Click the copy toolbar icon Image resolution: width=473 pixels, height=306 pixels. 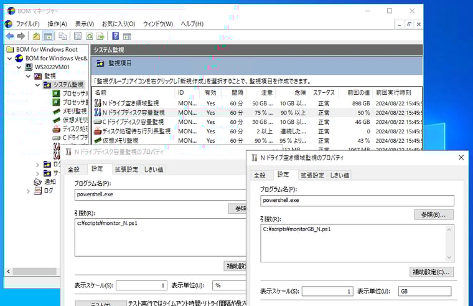click(62, 36)
